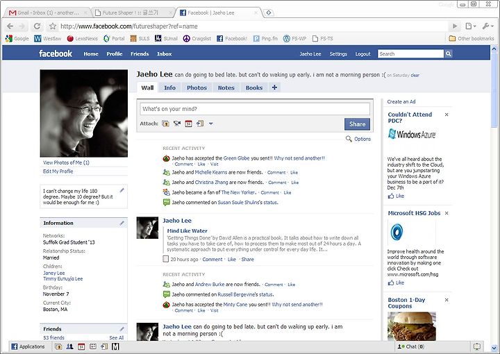Edit Information section with pencil icon
This screenshot has width=500, height=354.
click(x=122, y=223)
